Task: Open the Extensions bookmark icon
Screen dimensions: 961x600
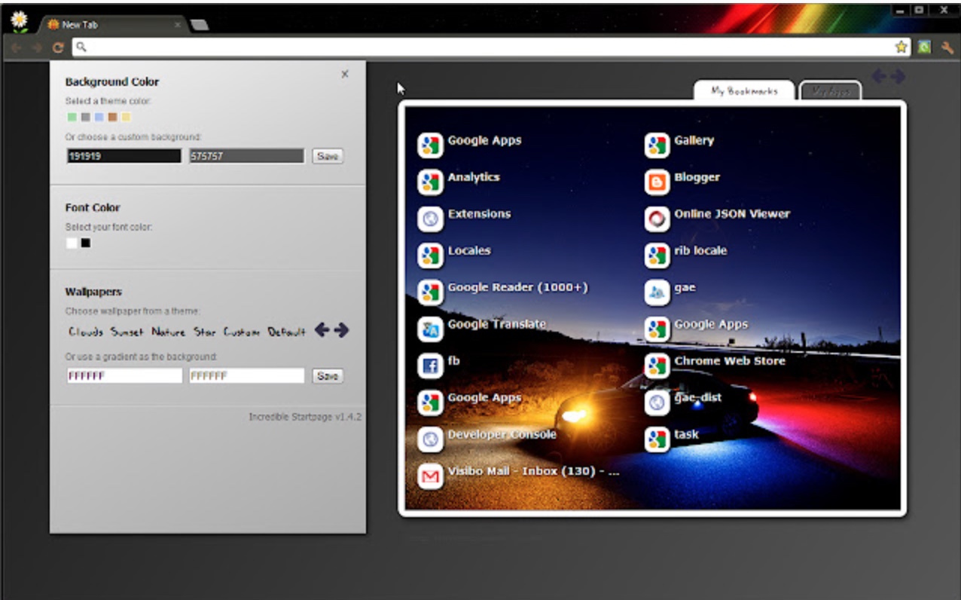Action: (430, 219)
